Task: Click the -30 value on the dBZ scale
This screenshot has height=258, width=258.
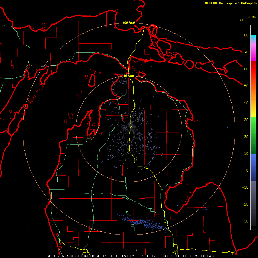Action: pos(245,221)
